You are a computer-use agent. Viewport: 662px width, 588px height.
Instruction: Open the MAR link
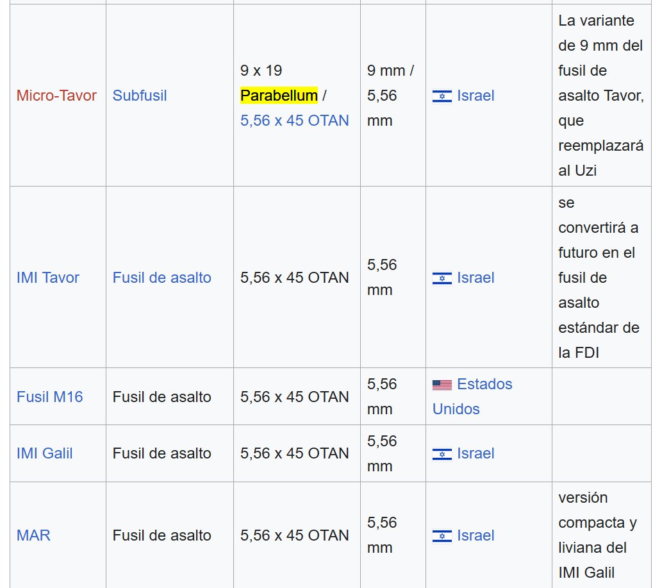tap(33, 535)
